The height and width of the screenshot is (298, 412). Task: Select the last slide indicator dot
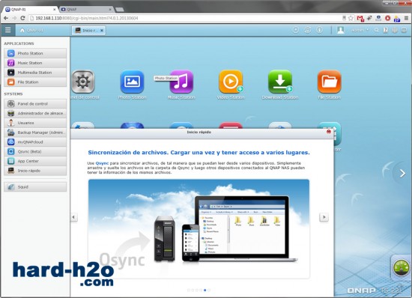point(209,290)
